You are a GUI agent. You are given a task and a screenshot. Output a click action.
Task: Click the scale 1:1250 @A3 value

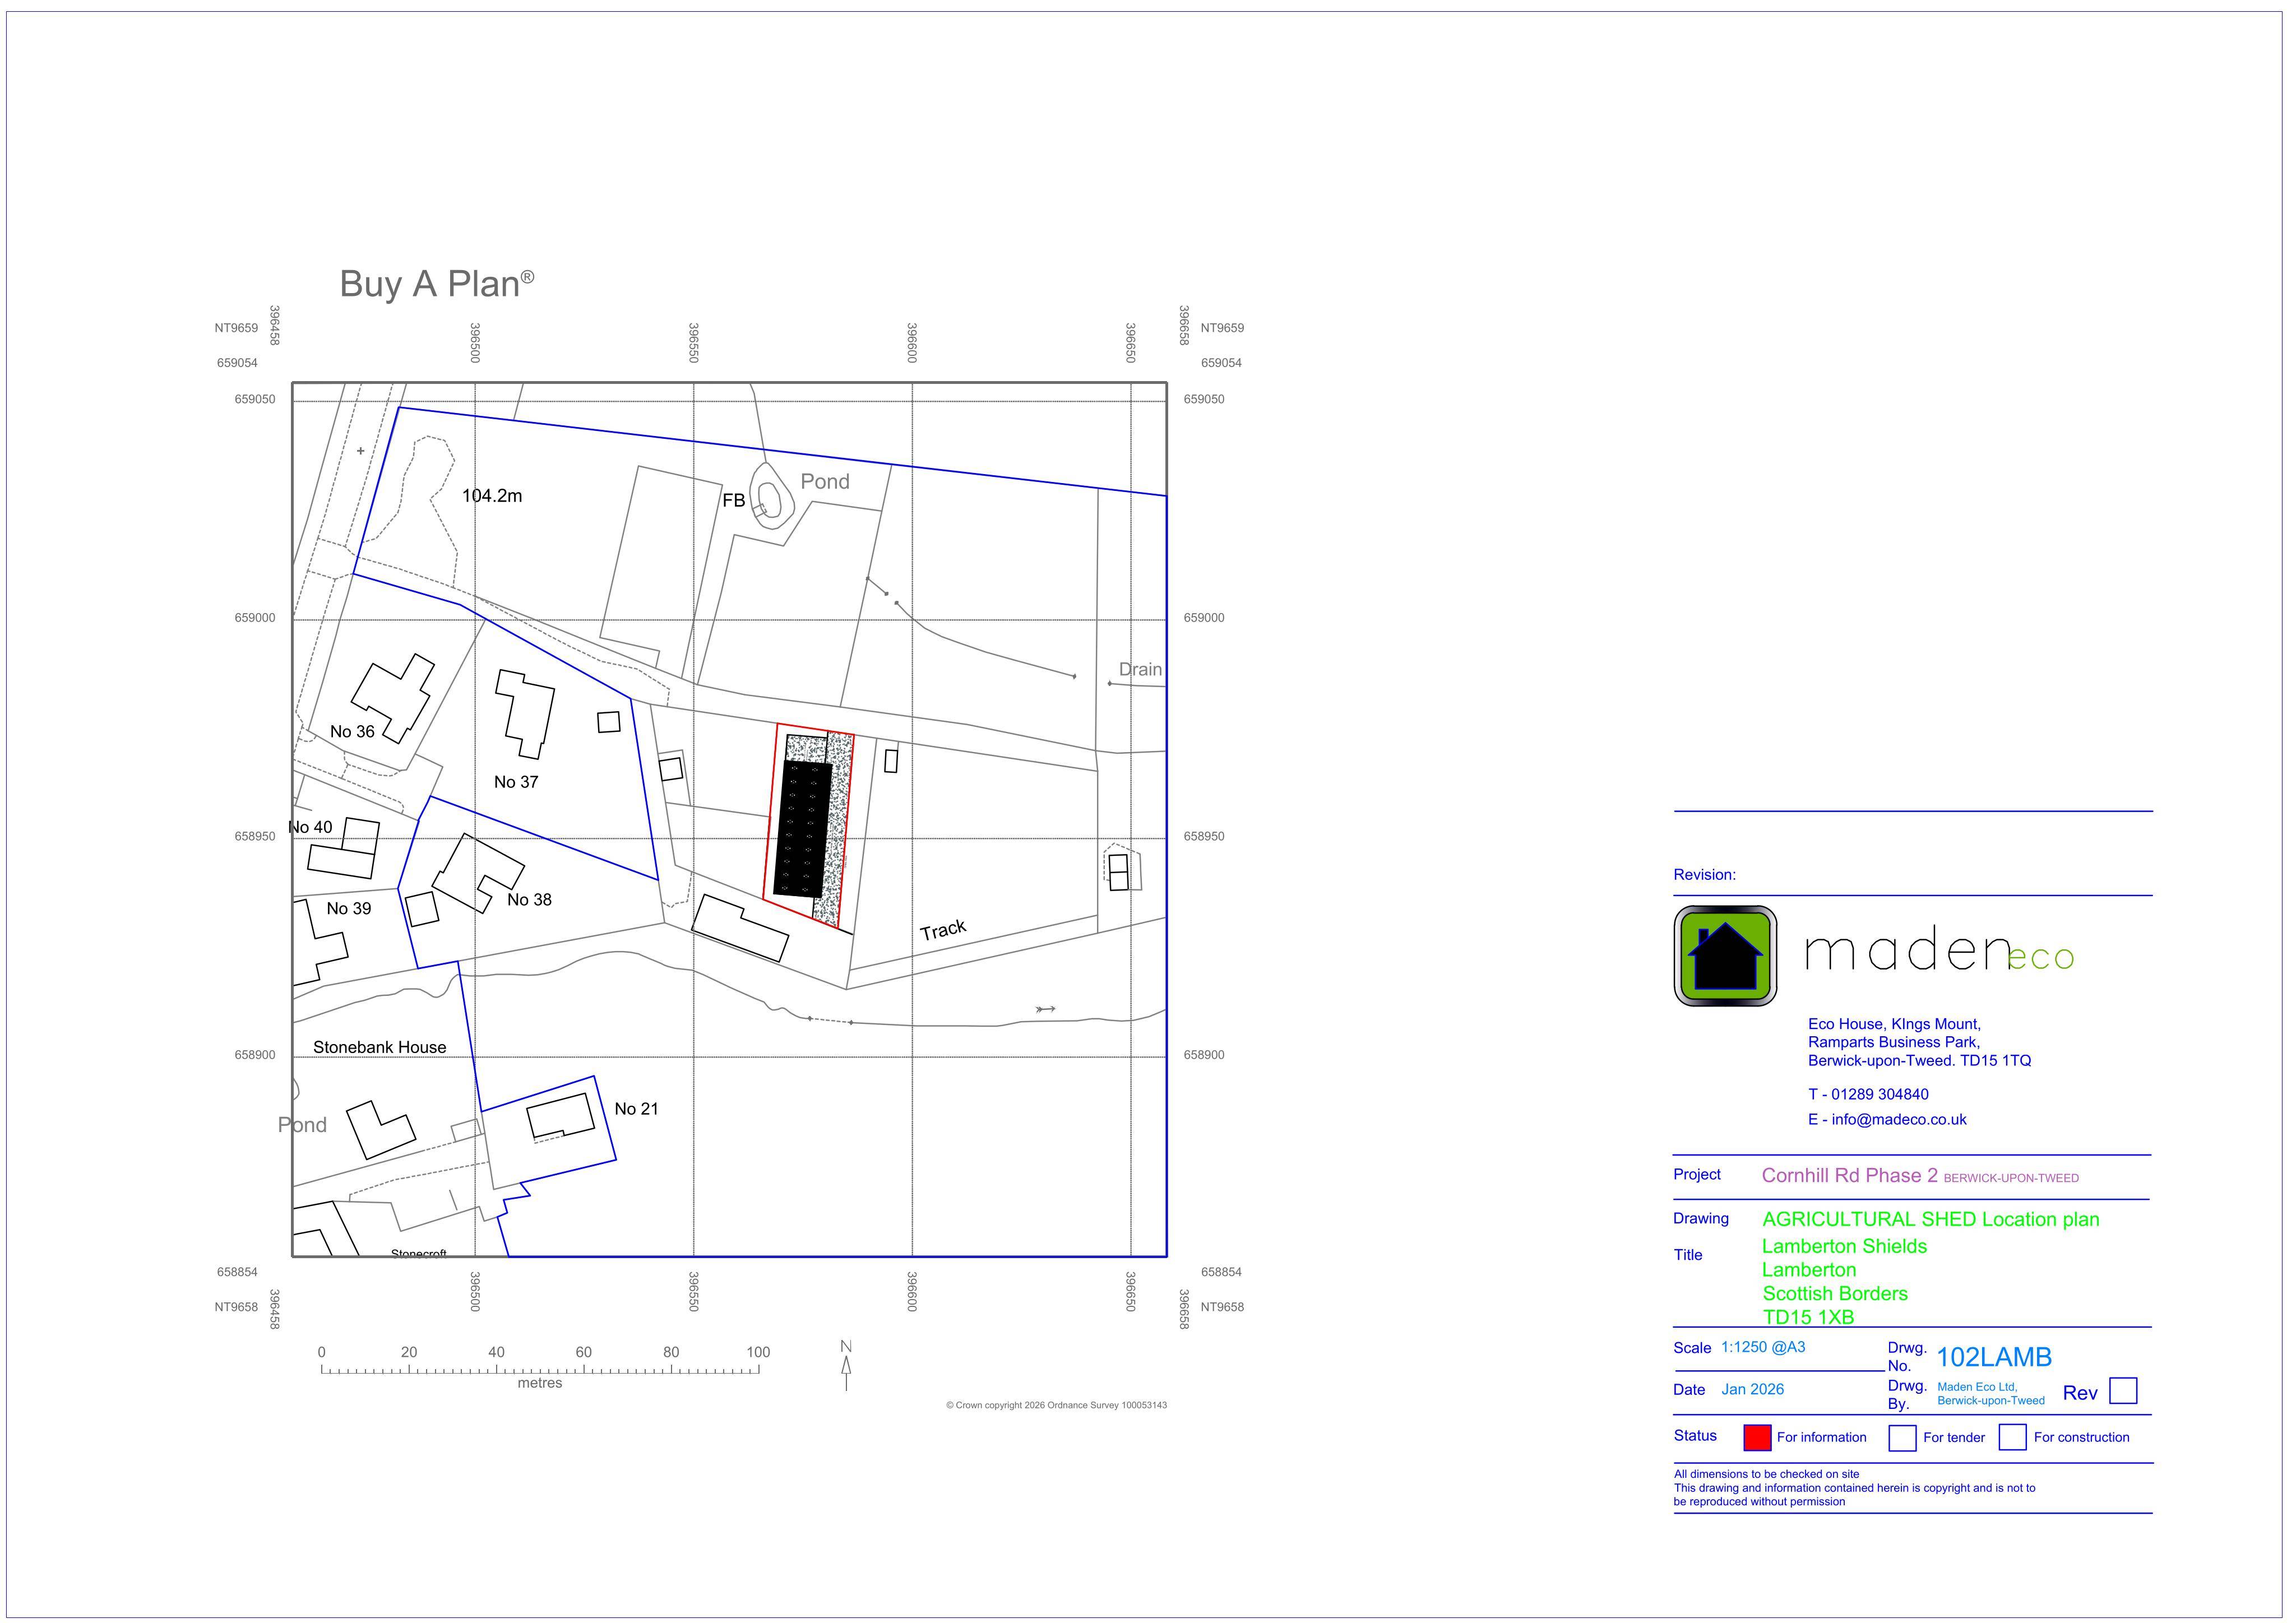[x=1763, y=1347]
